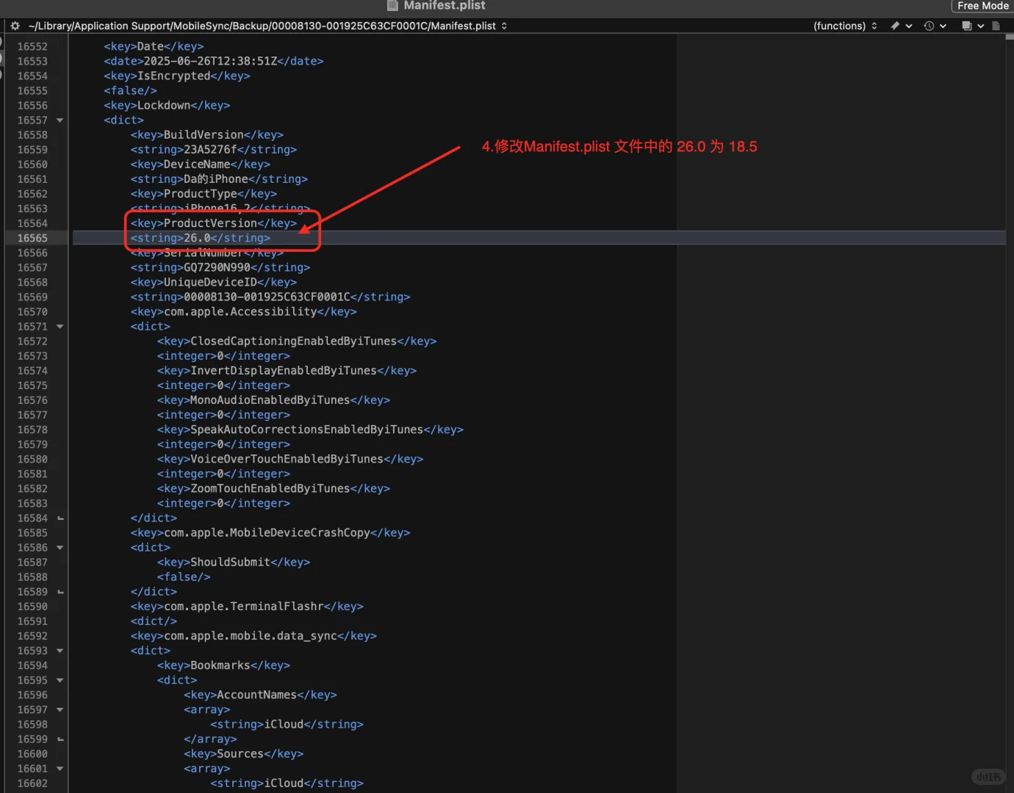Click the VoiceOverTouchEnabledByiTunes key
The image size is (1014, 793).
pos(290,459)
